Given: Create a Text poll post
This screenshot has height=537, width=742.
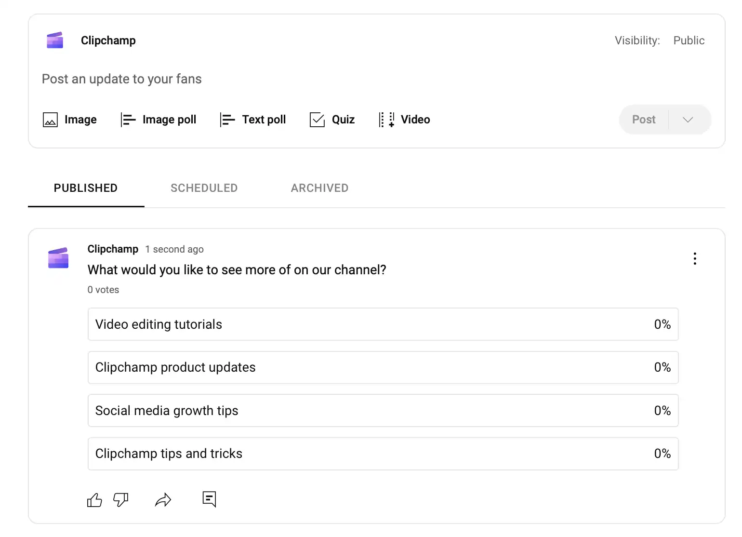Looking at the screenshot, I should [252, 120].
